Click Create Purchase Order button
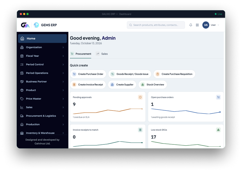This screenshot has width=242, height=172. tap(88, 74)
